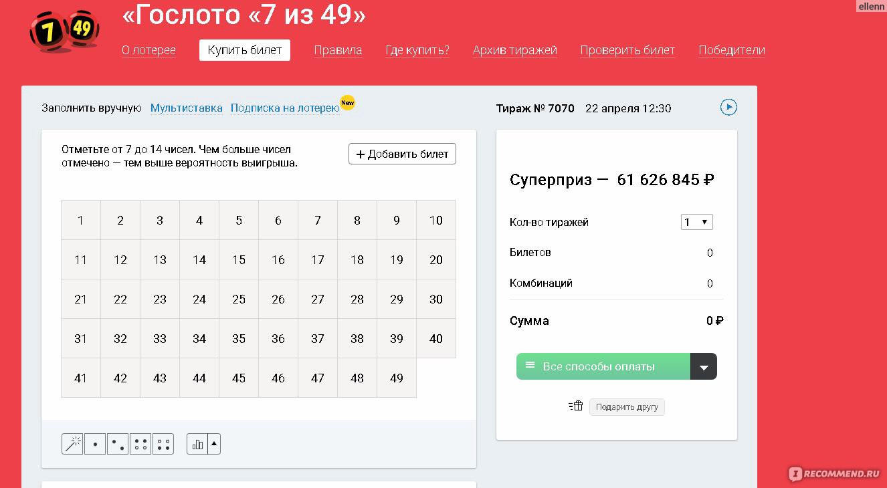Open the Победители tab
Screen dimensions: 887x488
coord(732,50)
